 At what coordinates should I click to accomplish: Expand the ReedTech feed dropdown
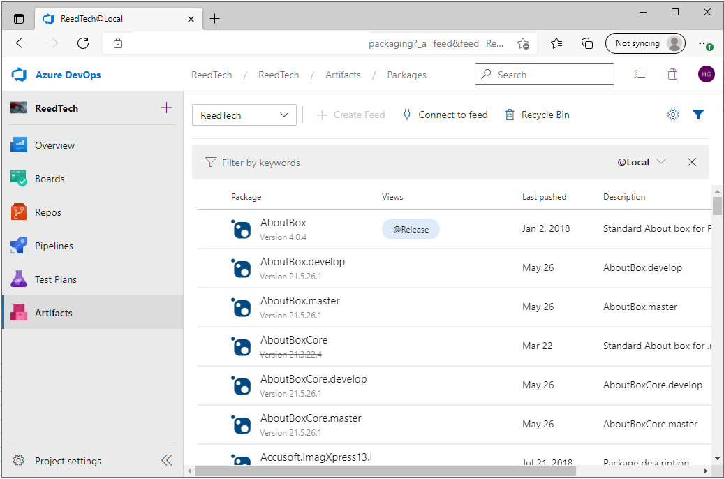(x=244, y=115)
